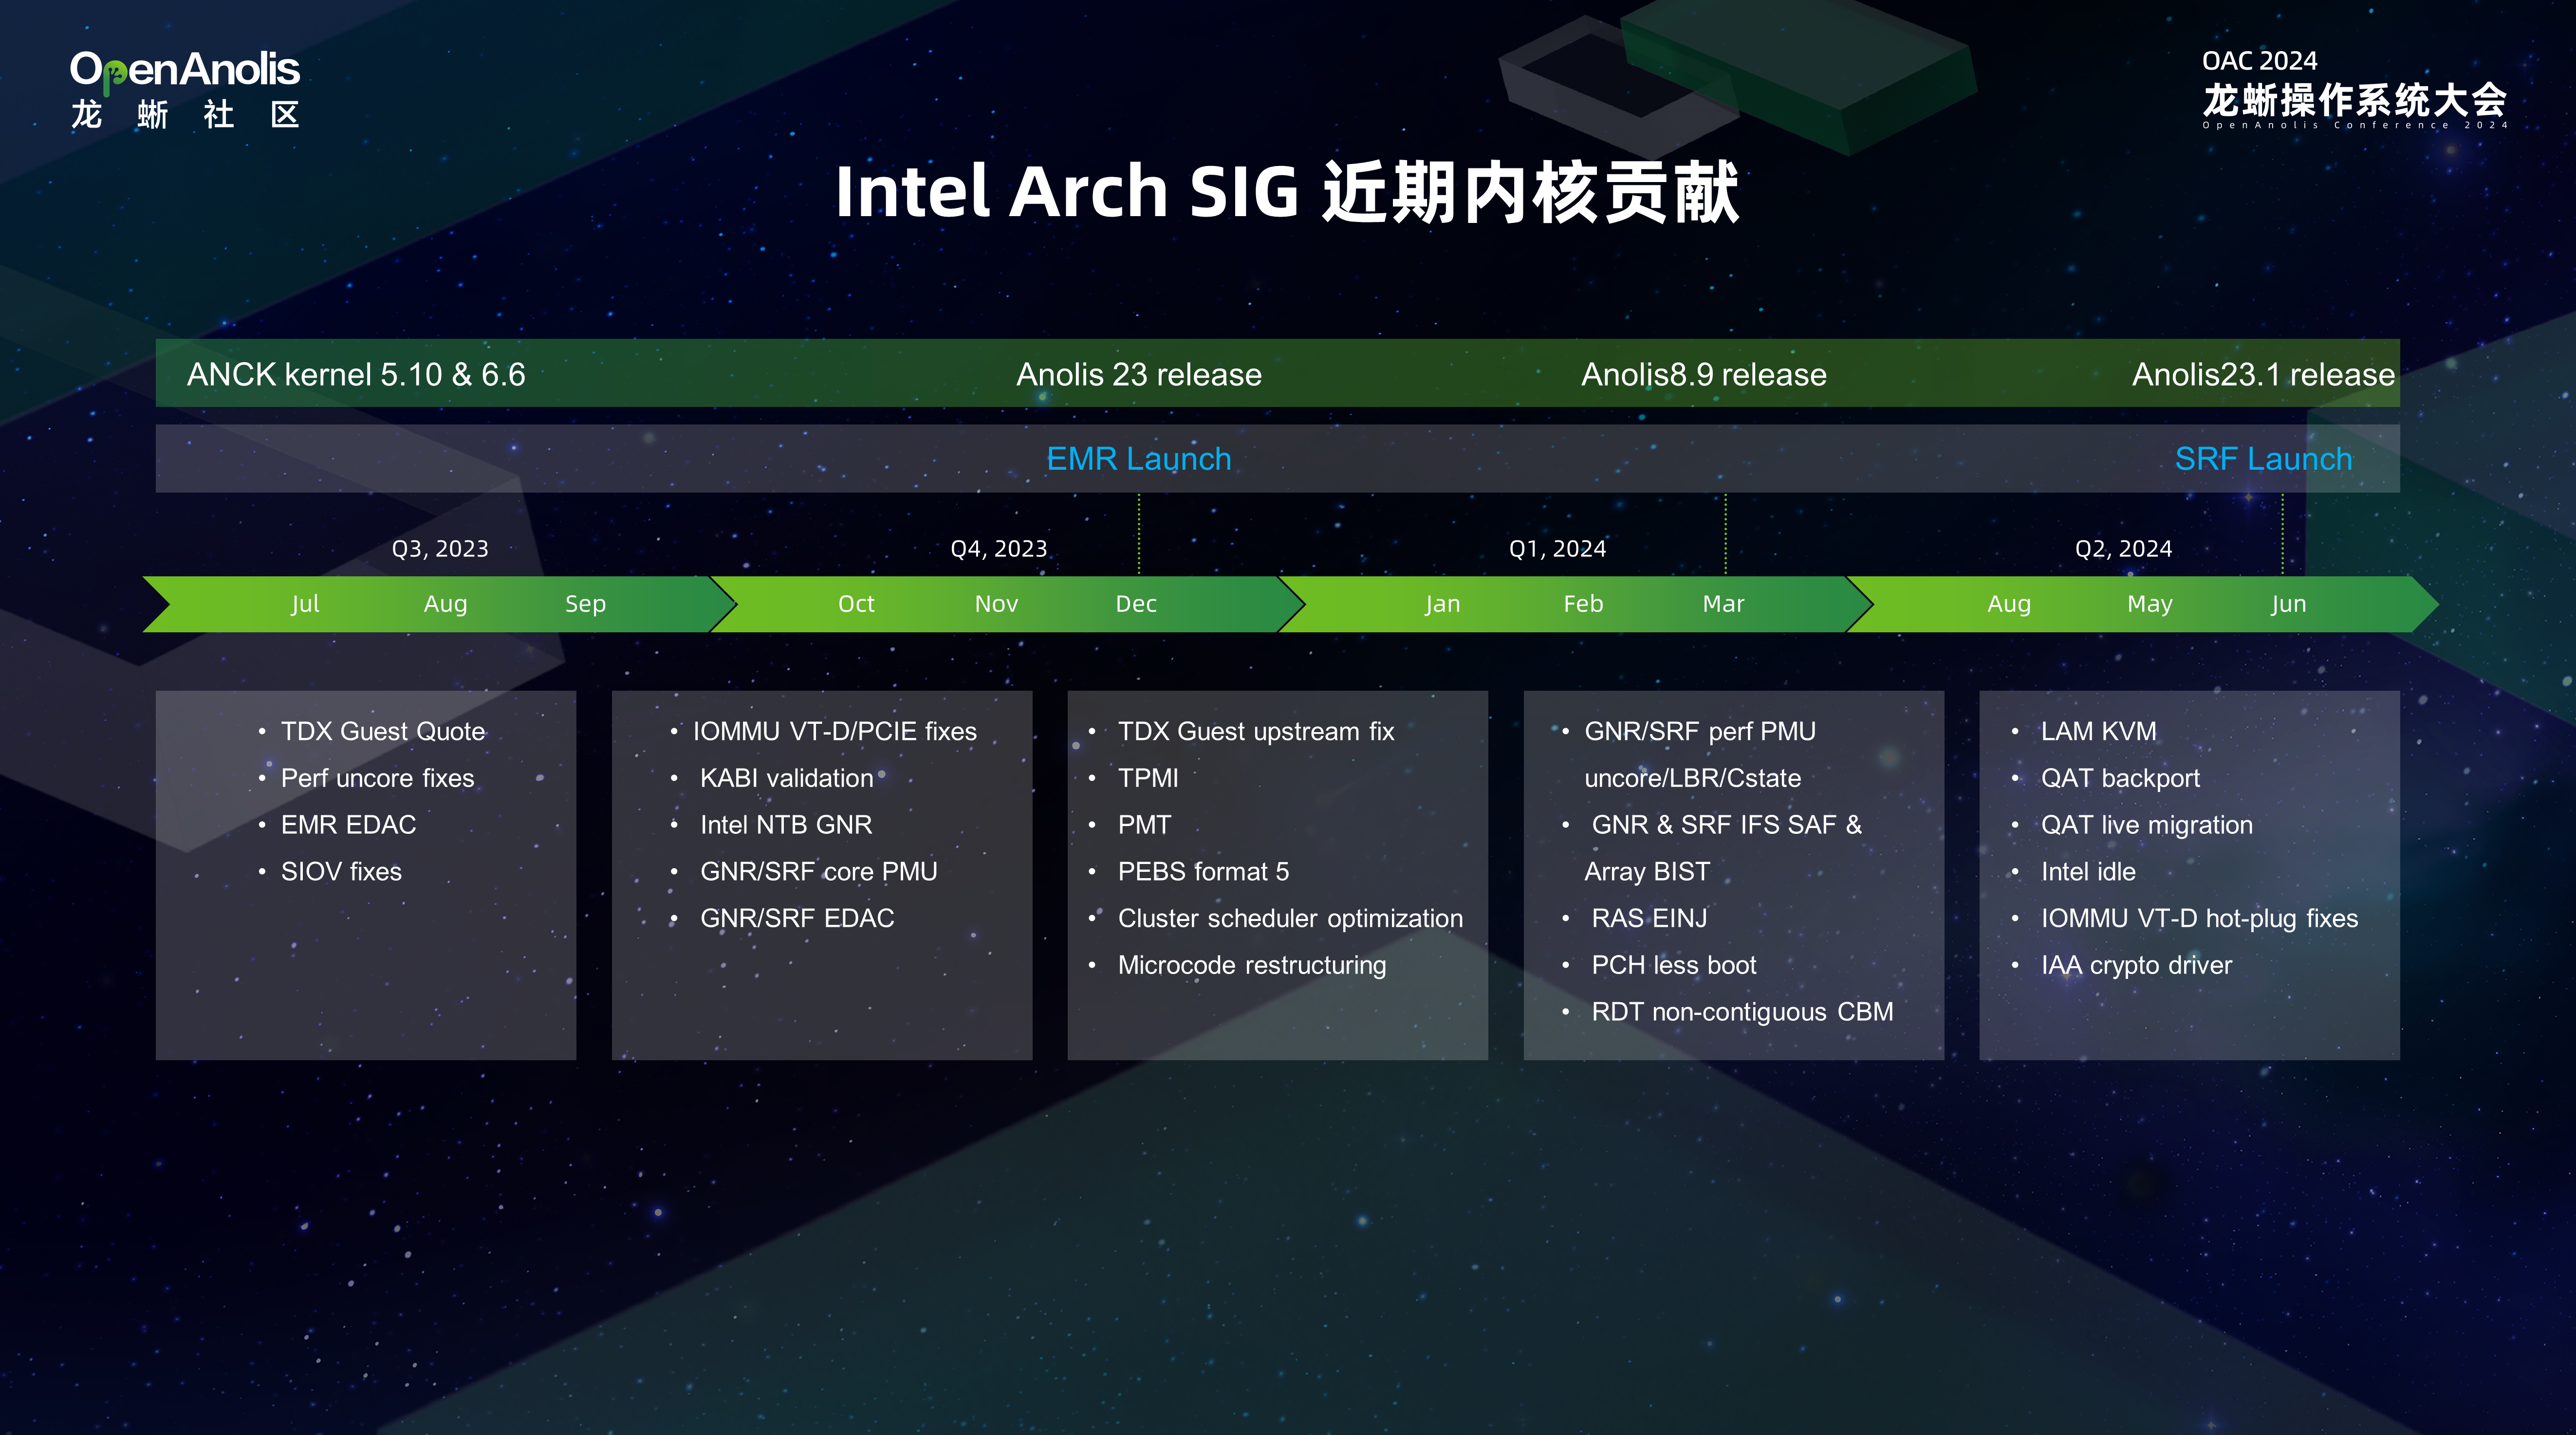Click 'Jan' on the timeline arrow
2576x1435 pixels.
pos(1442,604)
